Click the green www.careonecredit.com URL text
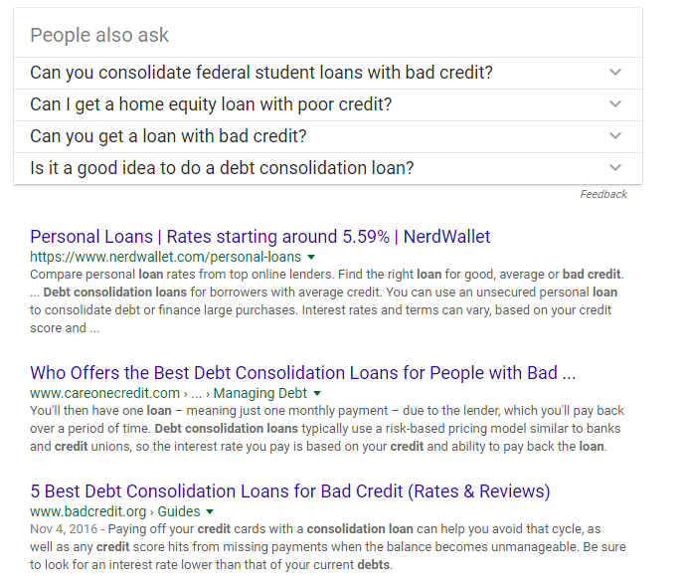 [x=104, y=393]
